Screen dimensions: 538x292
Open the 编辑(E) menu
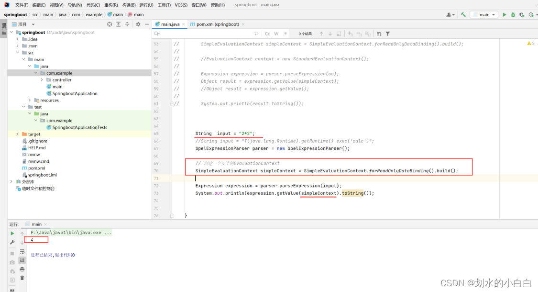(x=39, y=5)
